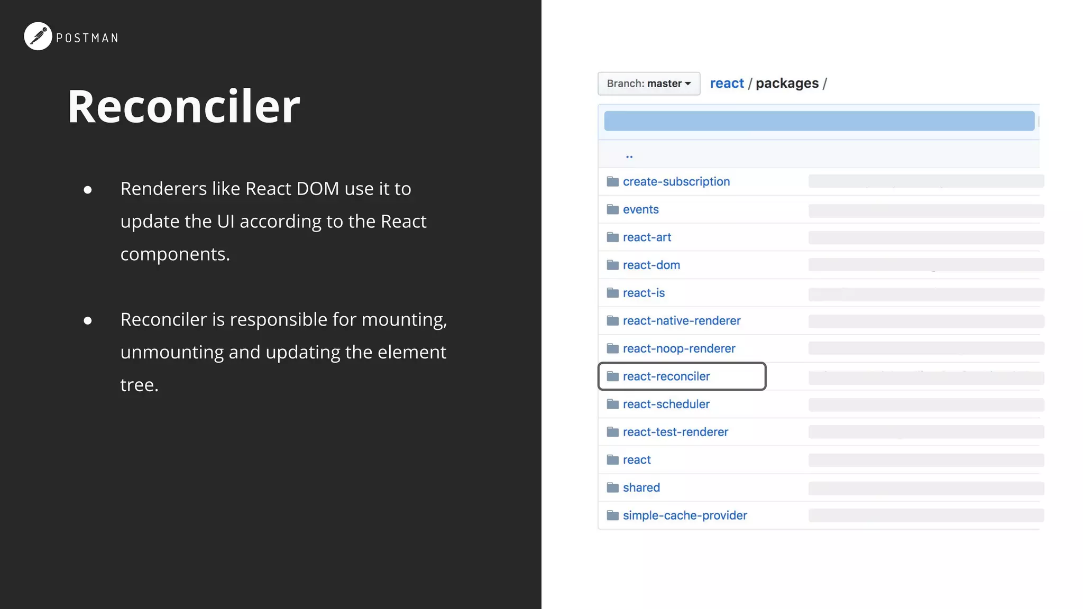Image resolution: width=1083 pixels, height=609 pixels.
Task: Click the react-dom folder icon
Action: click(613, 265)
